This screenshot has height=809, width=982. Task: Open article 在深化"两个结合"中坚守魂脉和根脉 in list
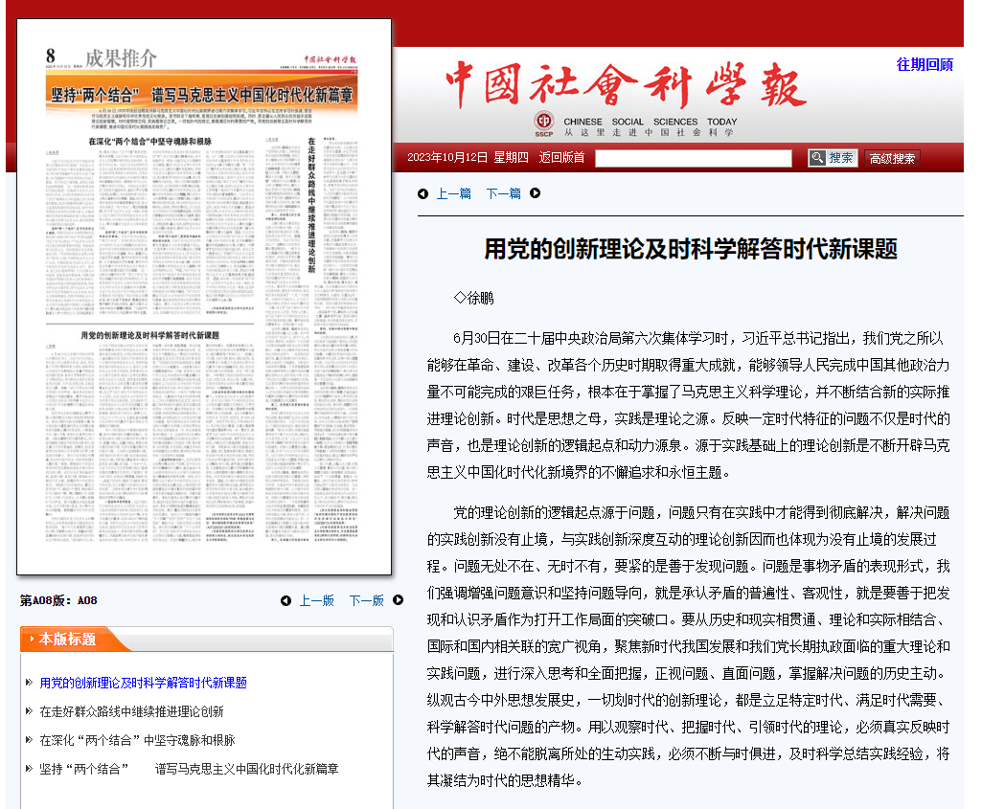click(137, 740)
